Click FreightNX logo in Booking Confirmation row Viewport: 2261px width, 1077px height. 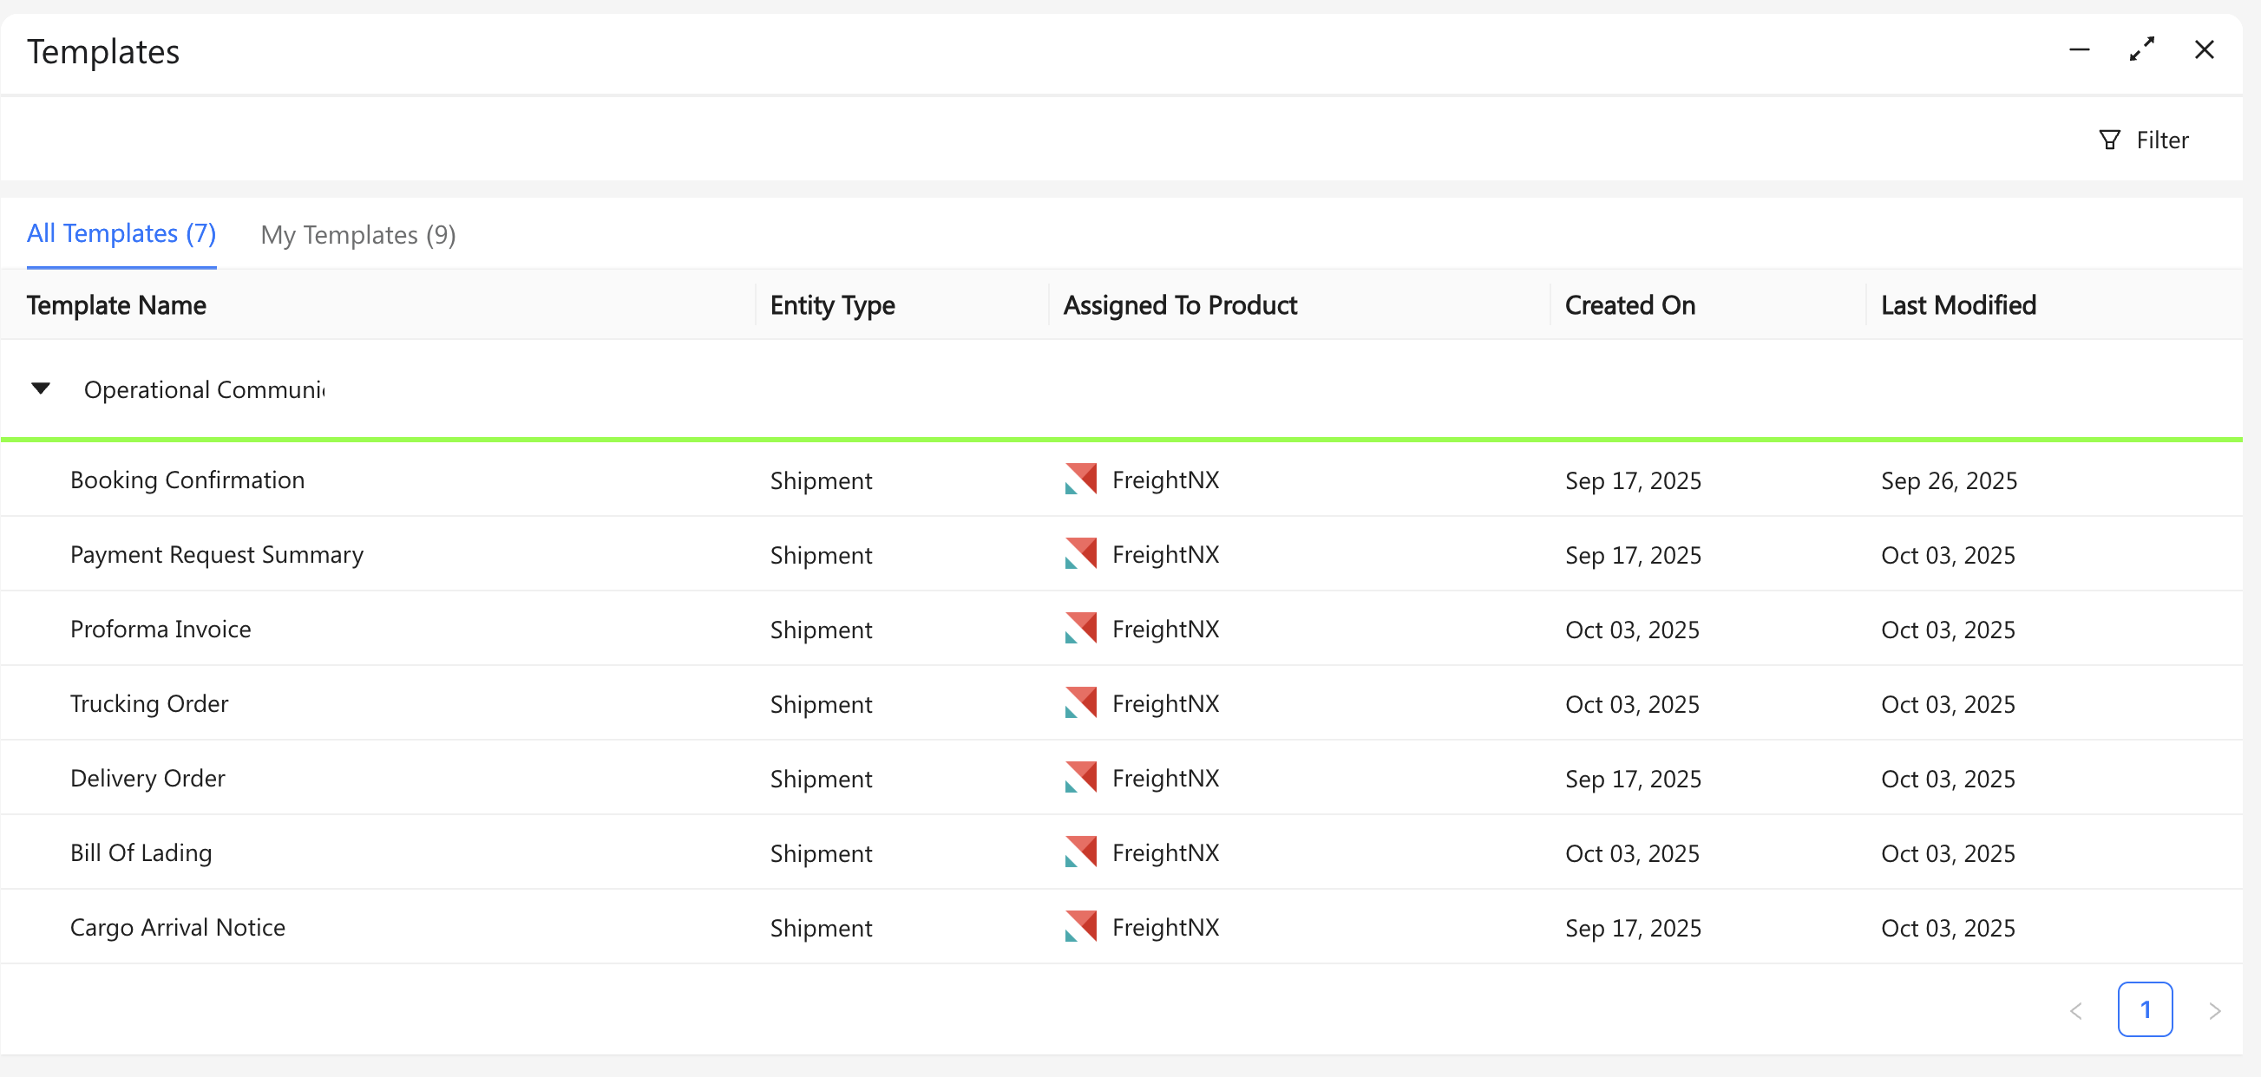(x=1080, y=480)
